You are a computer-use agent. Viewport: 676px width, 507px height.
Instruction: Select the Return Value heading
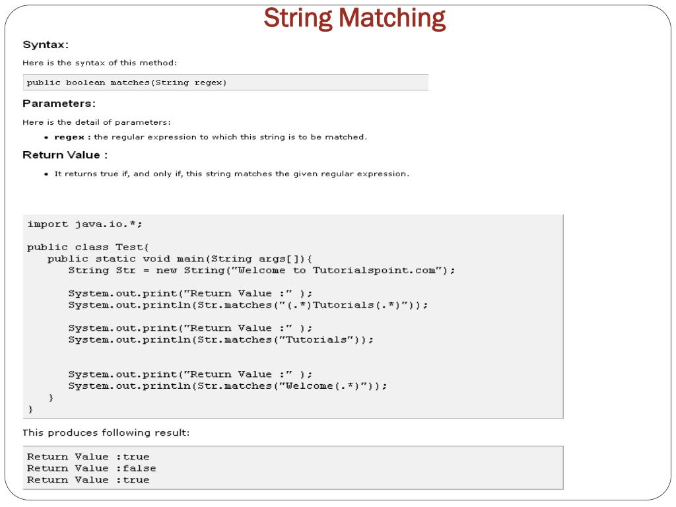[x=65, y=154]
